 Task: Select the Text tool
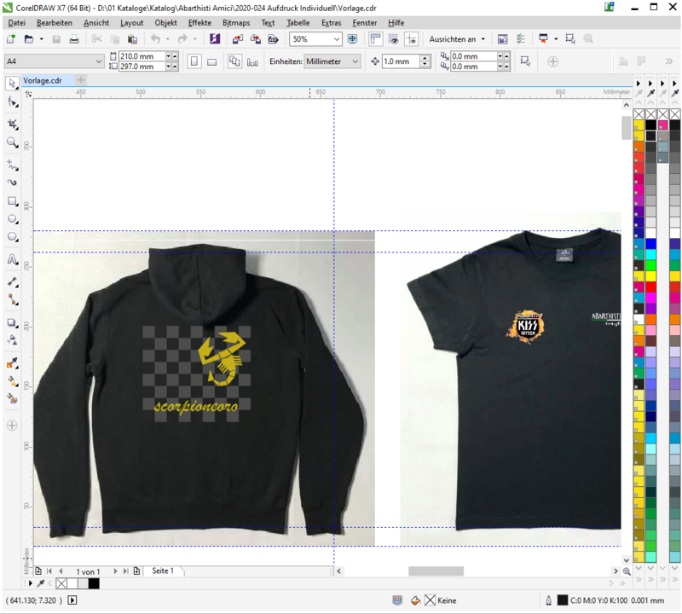pos(12,260)
